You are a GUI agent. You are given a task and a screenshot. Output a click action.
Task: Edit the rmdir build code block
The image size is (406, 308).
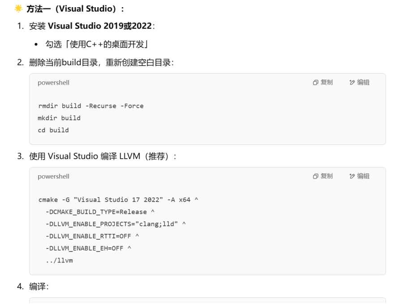coord(359,82)
